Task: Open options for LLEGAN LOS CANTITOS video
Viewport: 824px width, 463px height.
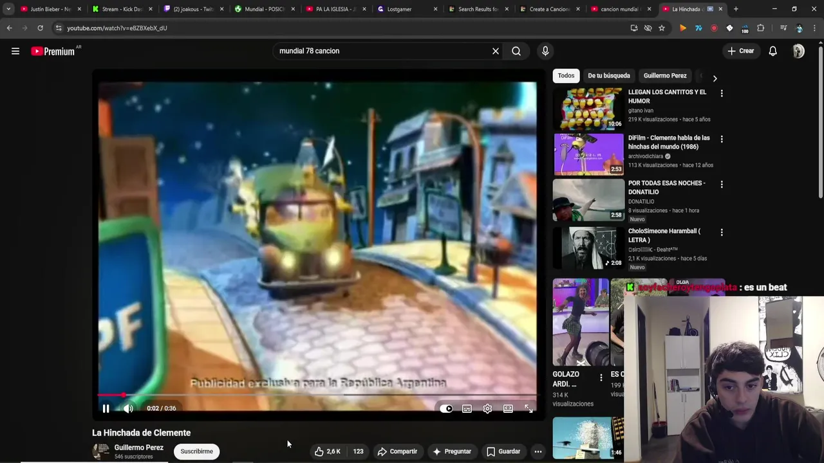Action: pyautogui.click(x=722, y=93)
